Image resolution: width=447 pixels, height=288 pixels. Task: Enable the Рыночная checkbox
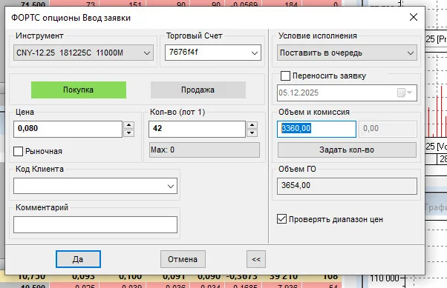[x=19, y=151]
